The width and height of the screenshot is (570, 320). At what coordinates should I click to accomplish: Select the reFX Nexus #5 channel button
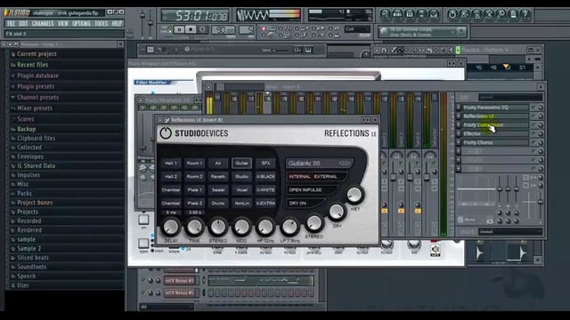coord(180,292)
